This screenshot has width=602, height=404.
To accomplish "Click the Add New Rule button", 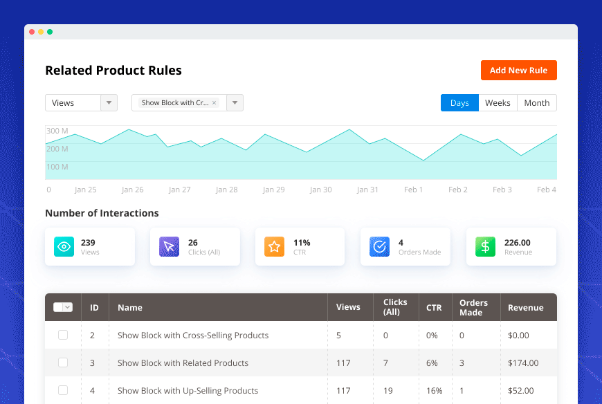I will [518, 70].
